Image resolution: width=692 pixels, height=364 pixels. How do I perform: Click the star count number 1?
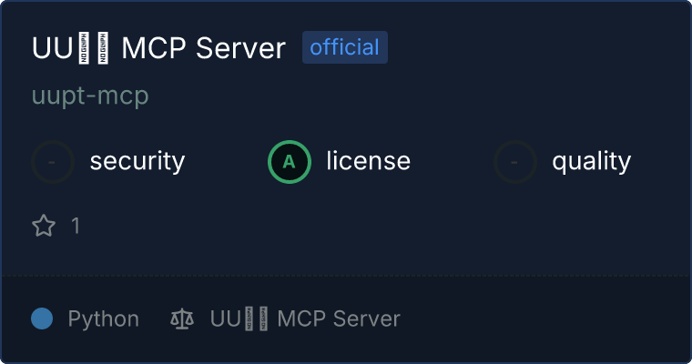[x=76, y=226]
